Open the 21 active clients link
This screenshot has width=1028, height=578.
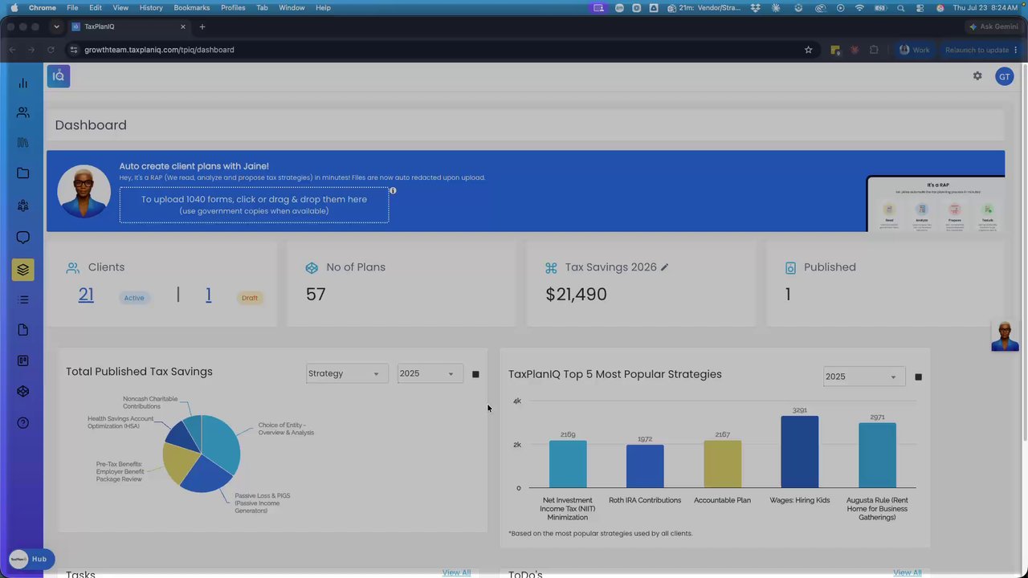[86, 295]
